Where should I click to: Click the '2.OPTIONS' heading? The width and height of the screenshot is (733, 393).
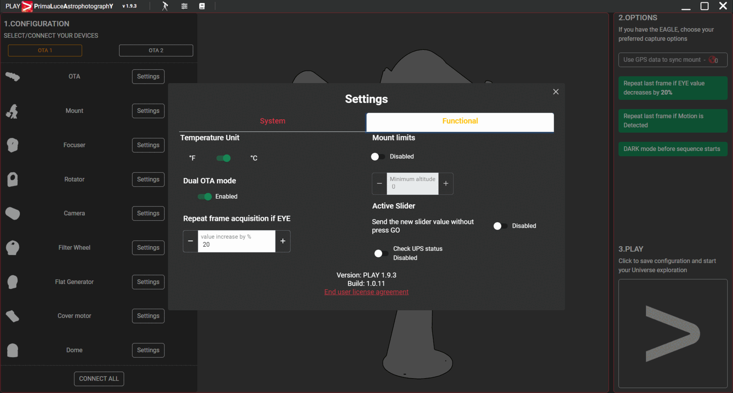pyautogui.click(x=638, y=18)
